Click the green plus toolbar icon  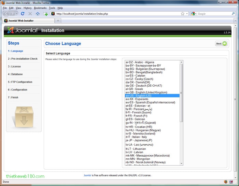pos(46,14)
